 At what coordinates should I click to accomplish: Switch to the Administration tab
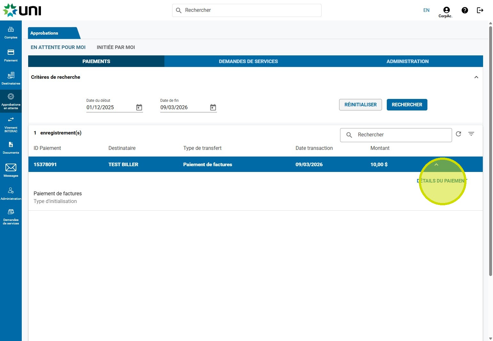pos(408,61)
